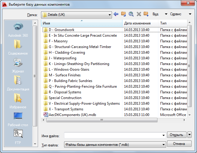197x153 pixels.
Task: Open the Папка Details (UK) dropdown
Action: (76, 15)
